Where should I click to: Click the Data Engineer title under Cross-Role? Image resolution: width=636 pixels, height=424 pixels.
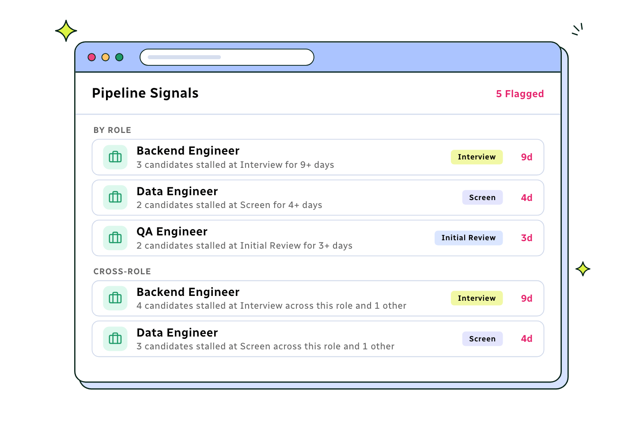pyautogui.click(x=177, y=333)
